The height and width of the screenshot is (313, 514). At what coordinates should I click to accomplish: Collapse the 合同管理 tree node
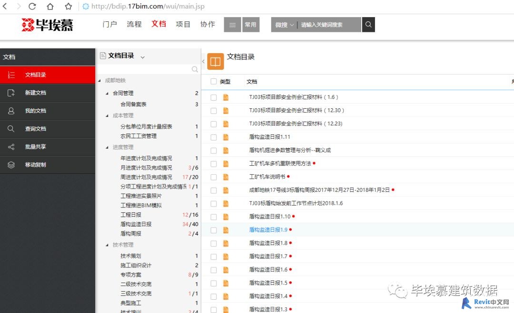107,94
